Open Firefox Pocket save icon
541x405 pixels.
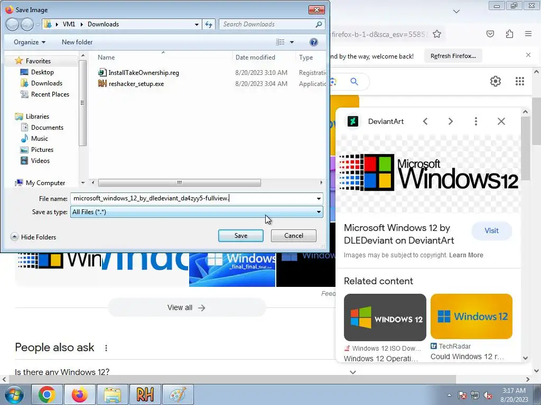(490, 34)
